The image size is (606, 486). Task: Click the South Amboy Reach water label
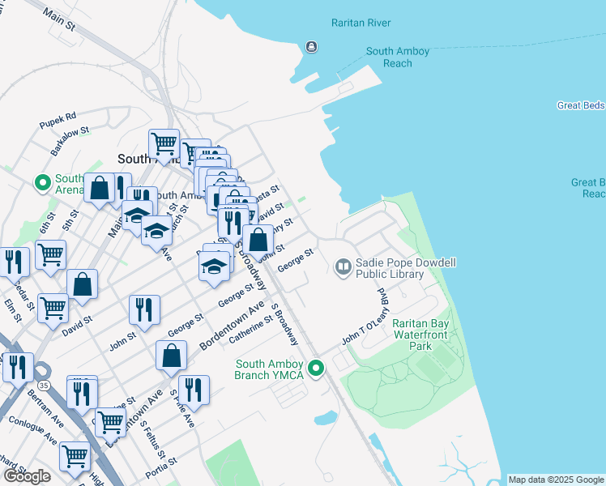click(397, 57)
